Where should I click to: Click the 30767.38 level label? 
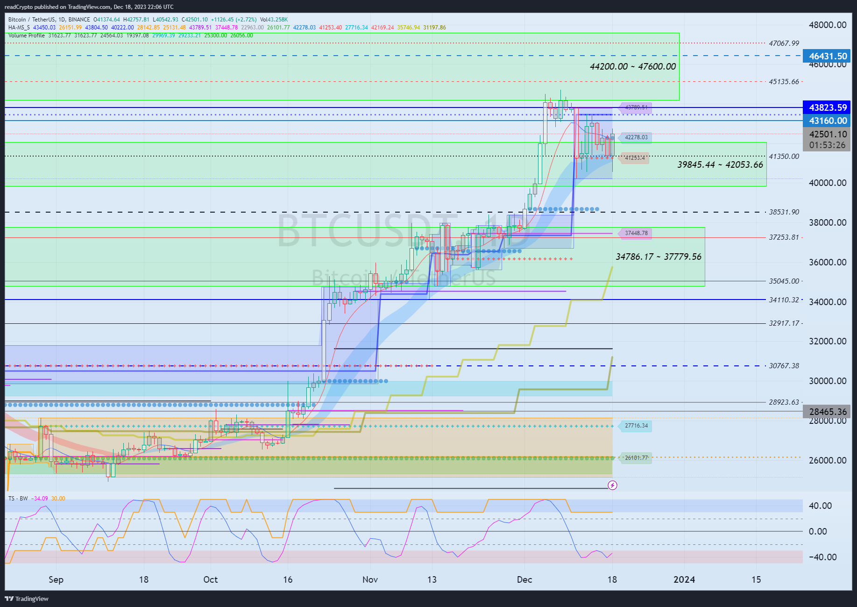pos(784,365)
